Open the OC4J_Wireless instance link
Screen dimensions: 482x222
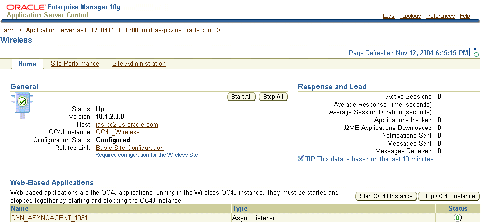118,132
